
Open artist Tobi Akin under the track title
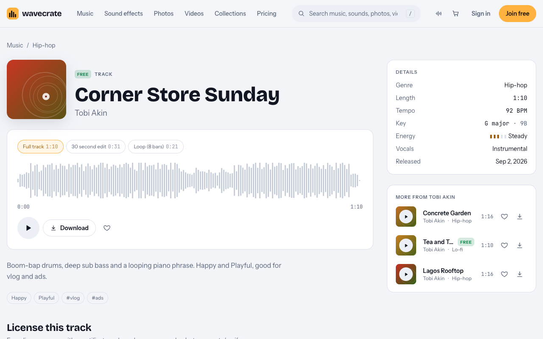(x=91, y=113)
